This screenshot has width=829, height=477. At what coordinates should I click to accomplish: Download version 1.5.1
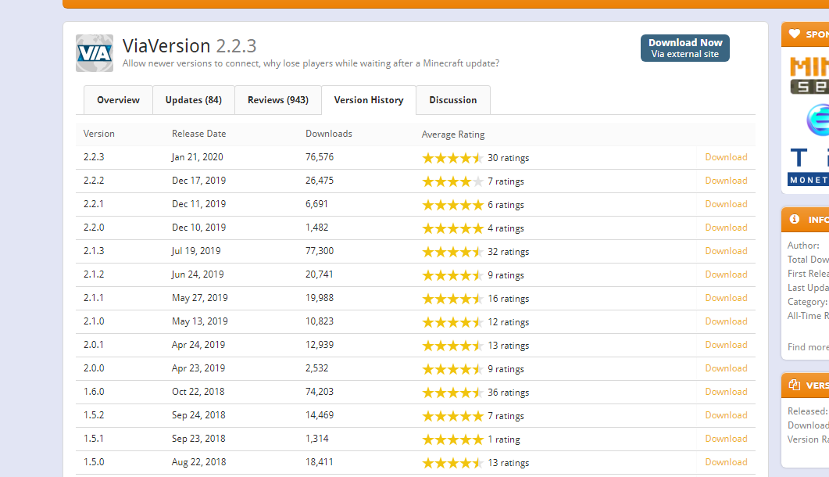726,439
